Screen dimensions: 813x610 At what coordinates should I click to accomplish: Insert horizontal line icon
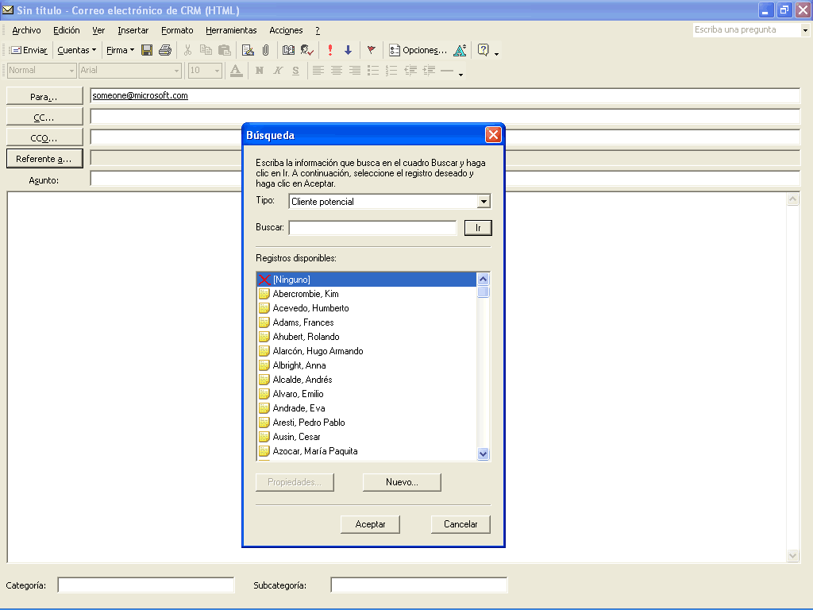point(447,71)
